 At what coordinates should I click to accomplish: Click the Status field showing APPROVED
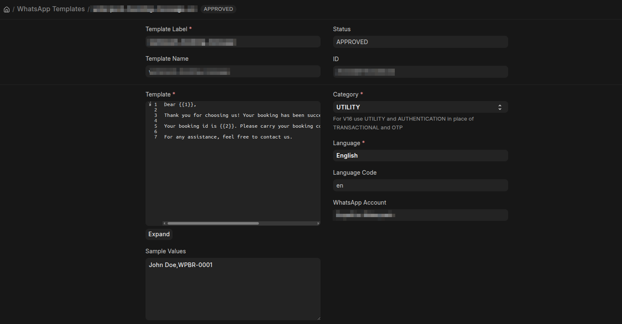click(x=421, y=42)
